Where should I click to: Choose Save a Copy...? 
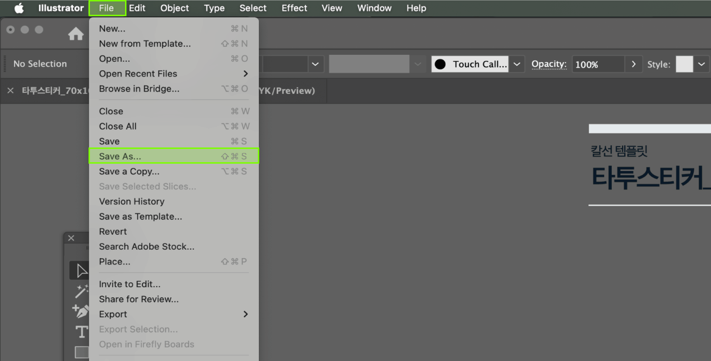[x=174, y=171]
